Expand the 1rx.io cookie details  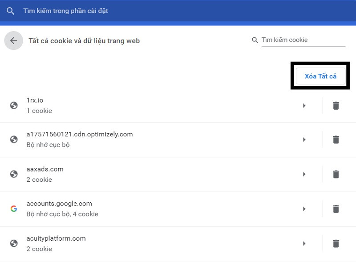pyautogui.click(x=304, y=106)
